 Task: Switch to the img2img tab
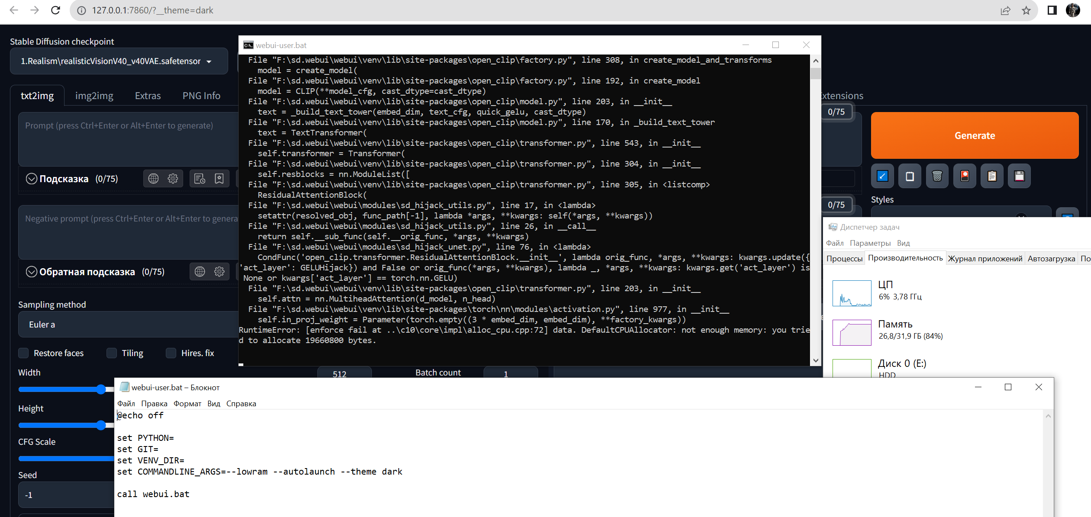tap(94, 95)
